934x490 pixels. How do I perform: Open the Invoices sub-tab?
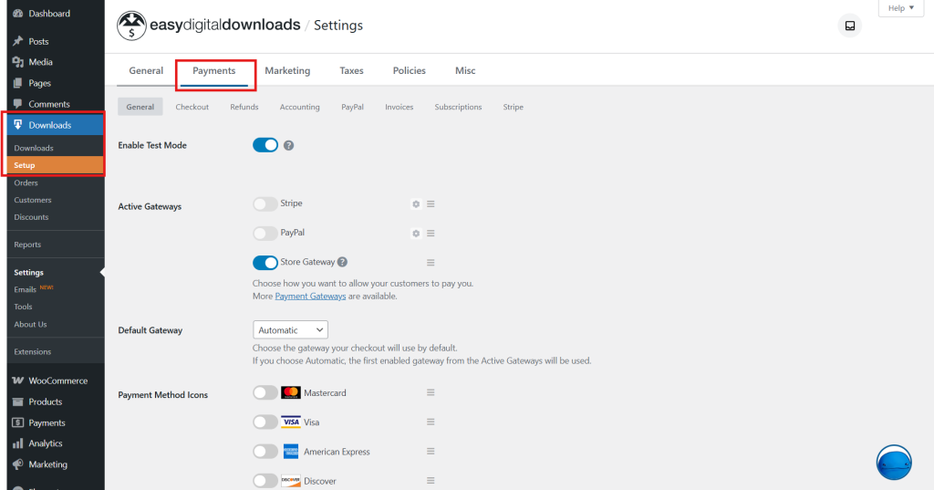pos(400,107)
